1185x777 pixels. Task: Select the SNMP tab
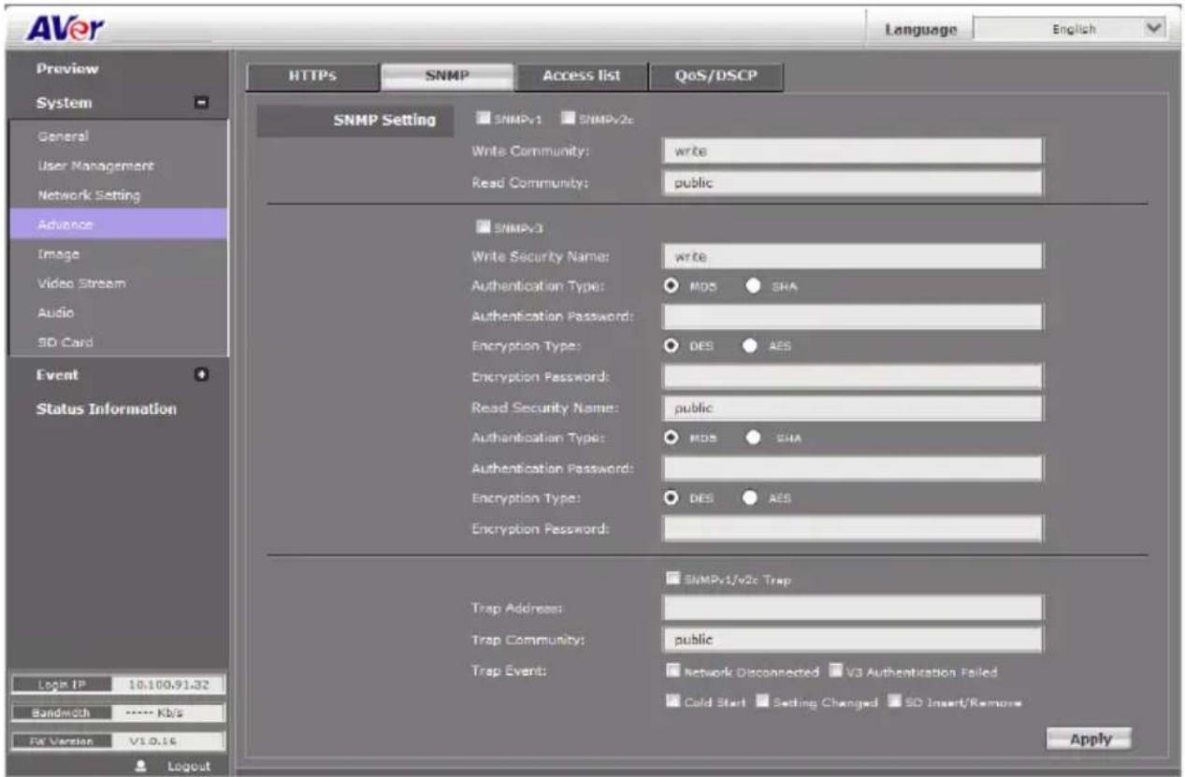tap(447, 78)
